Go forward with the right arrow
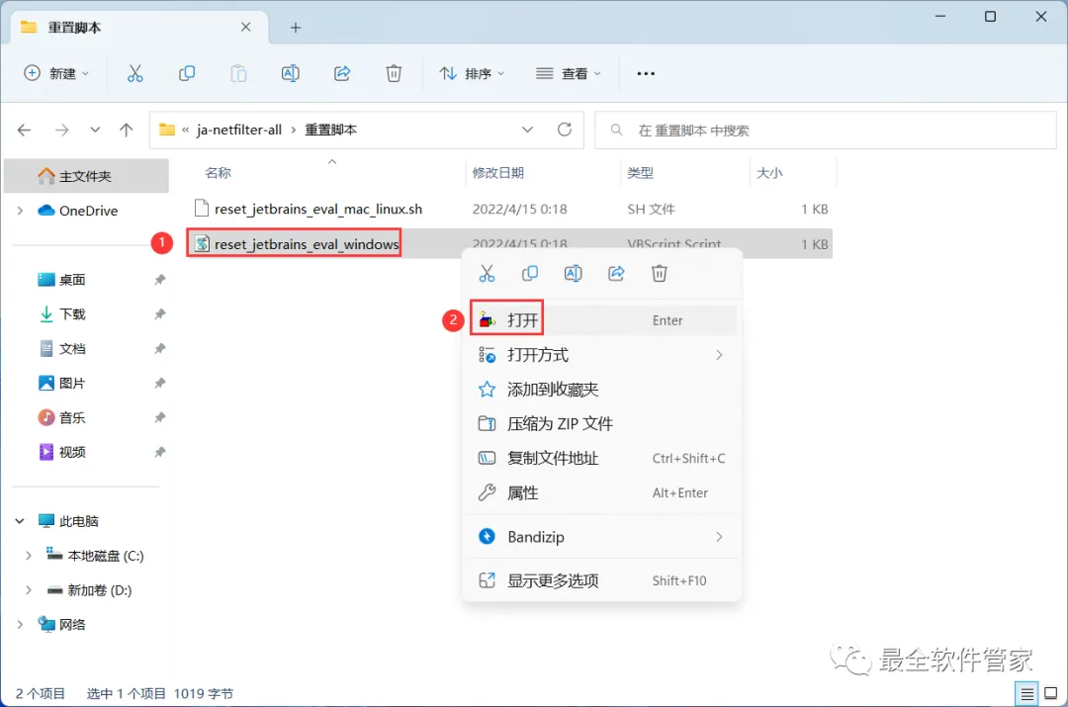The height and width of the screenshot is (707, 1068). coord(62,131)
